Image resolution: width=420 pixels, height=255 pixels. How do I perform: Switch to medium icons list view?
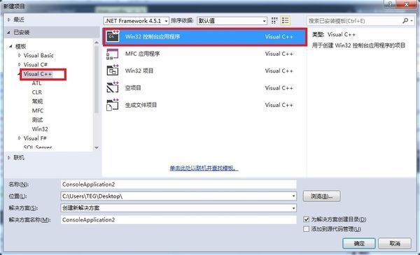pyautogui.click(x=286, y=20)
